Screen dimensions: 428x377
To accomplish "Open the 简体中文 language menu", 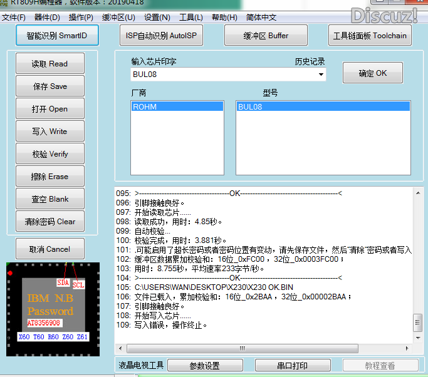I will tap(261, 18).
